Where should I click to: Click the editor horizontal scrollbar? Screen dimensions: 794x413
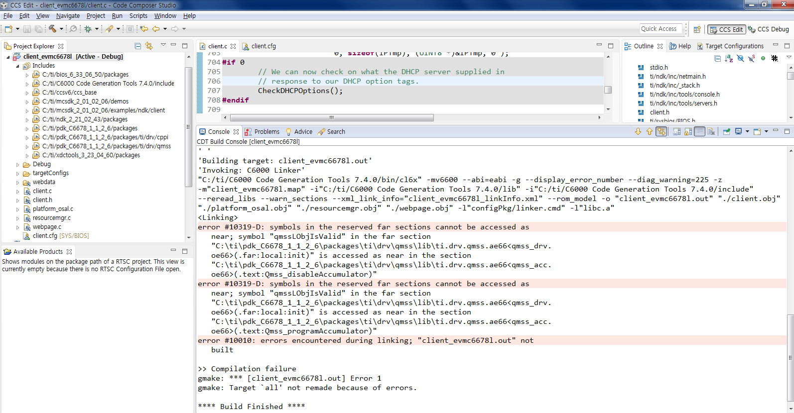(x=332, y=118)
